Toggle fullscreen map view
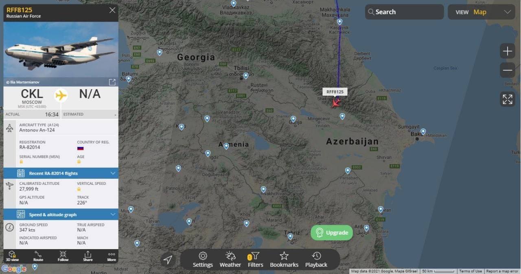 [508, 99]
